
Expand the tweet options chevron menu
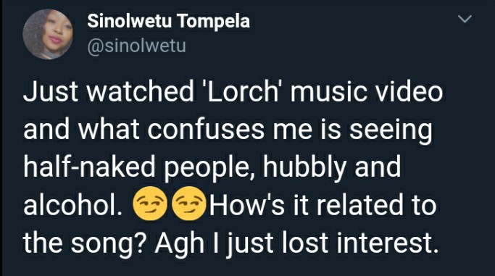coord(465,19)
